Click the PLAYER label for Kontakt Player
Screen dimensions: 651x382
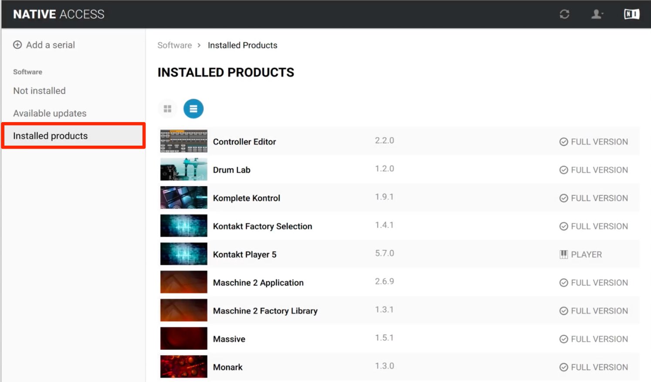[586, 255]
